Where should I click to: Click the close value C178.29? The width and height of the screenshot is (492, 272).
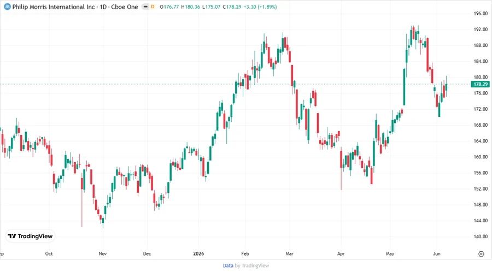tap(232, 7)
